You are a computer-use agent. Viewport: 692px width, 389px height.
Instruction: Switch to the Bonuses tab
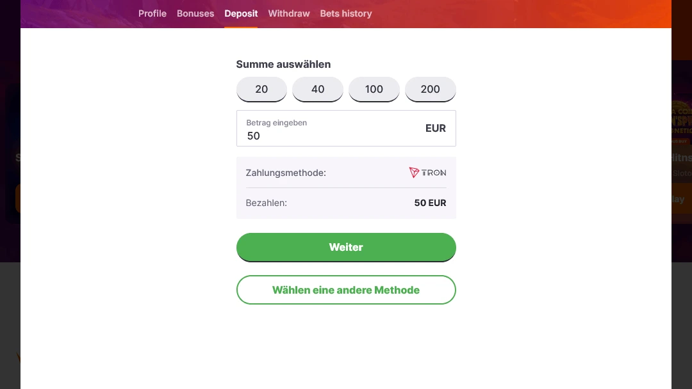point(195,13)
